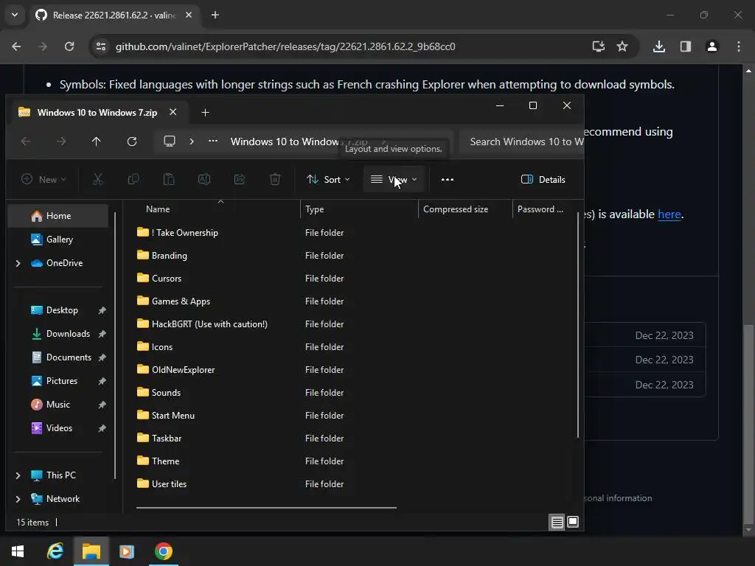Expand the Network tree node

[18, 499]
